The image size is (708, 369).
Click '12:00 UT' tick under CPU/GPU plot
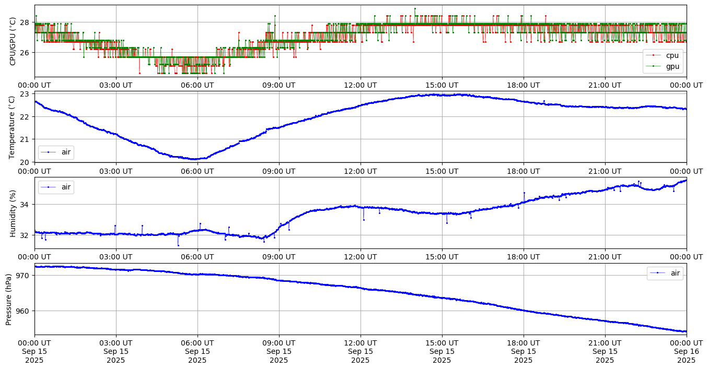point(361,85)
